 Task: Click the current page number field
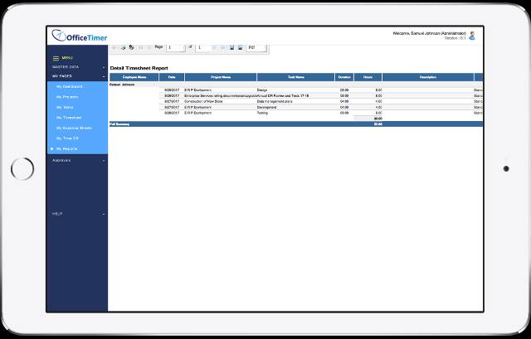tap(175, 47)
